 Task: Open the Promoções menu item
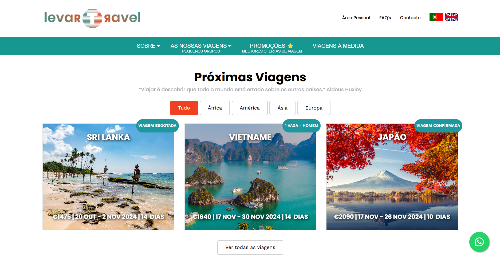(x=272, y=48)
